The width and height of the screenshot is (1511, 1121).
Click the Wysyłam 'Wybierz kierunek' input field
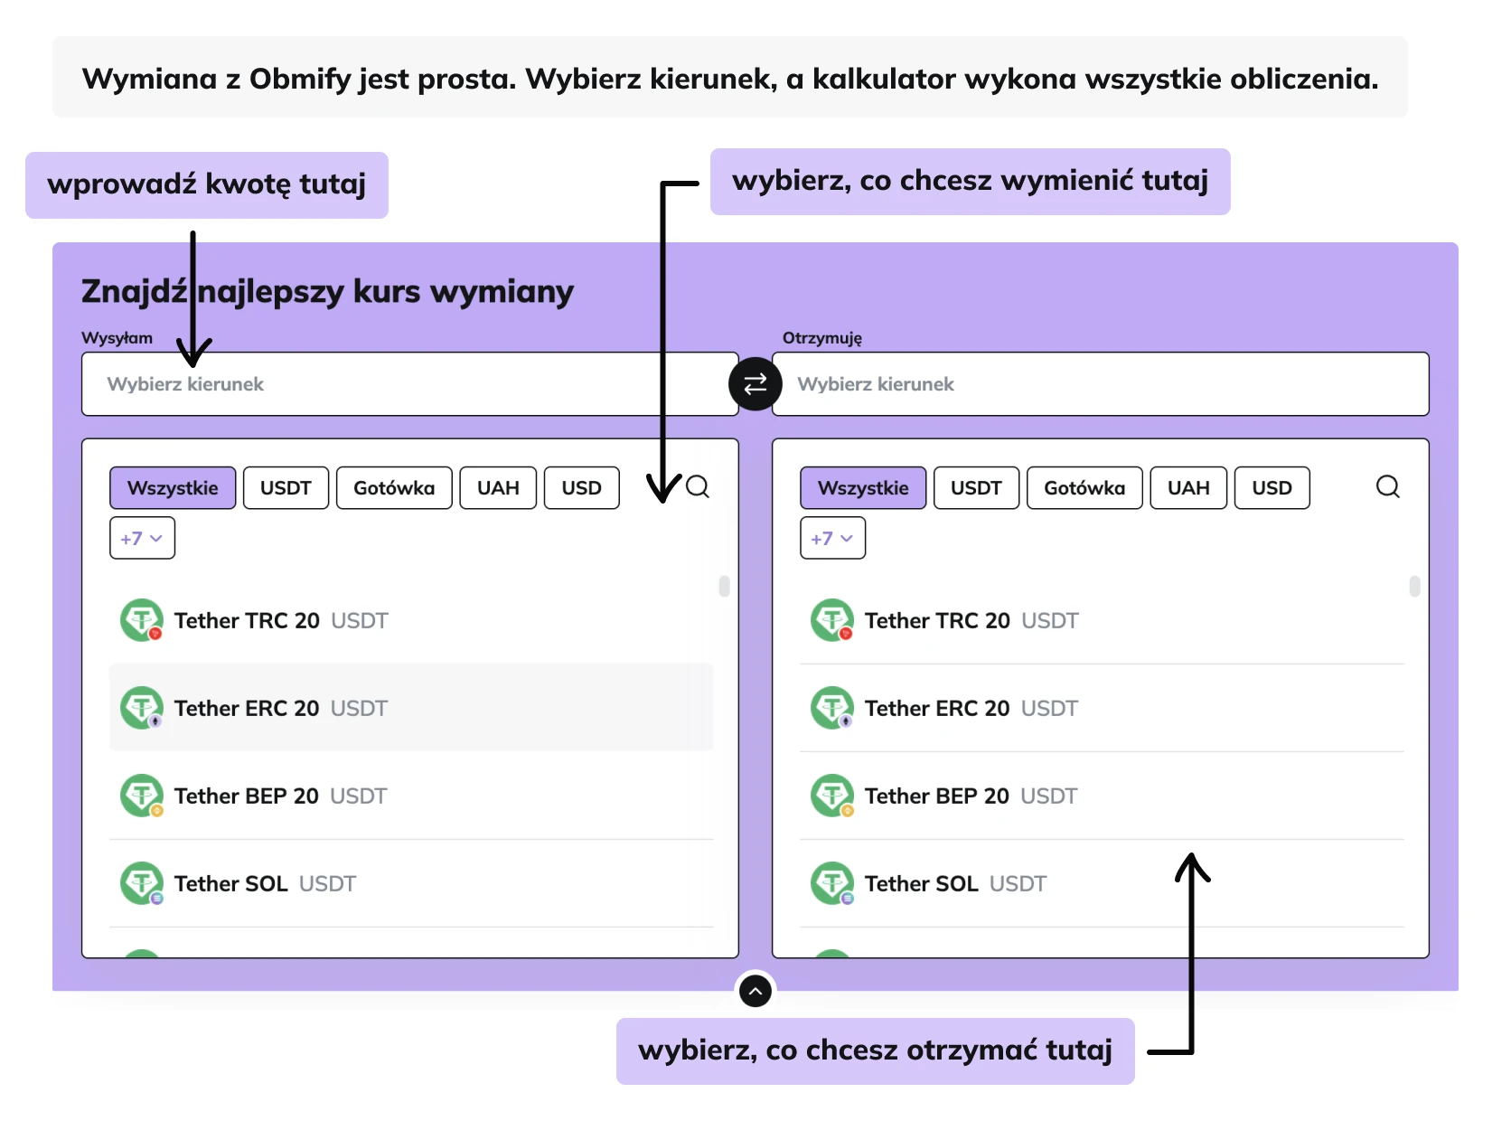click(409, 384)
